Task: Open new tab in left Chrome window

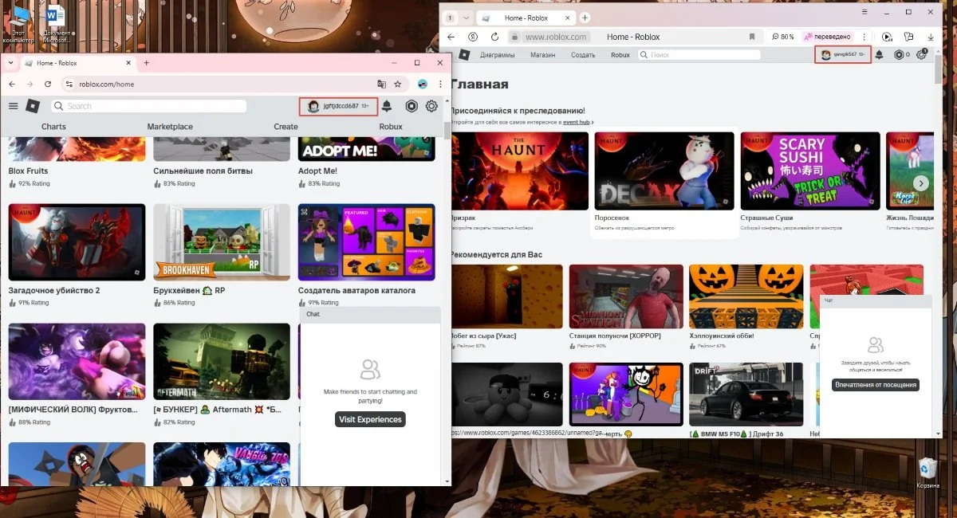Action: click(146, 63)
